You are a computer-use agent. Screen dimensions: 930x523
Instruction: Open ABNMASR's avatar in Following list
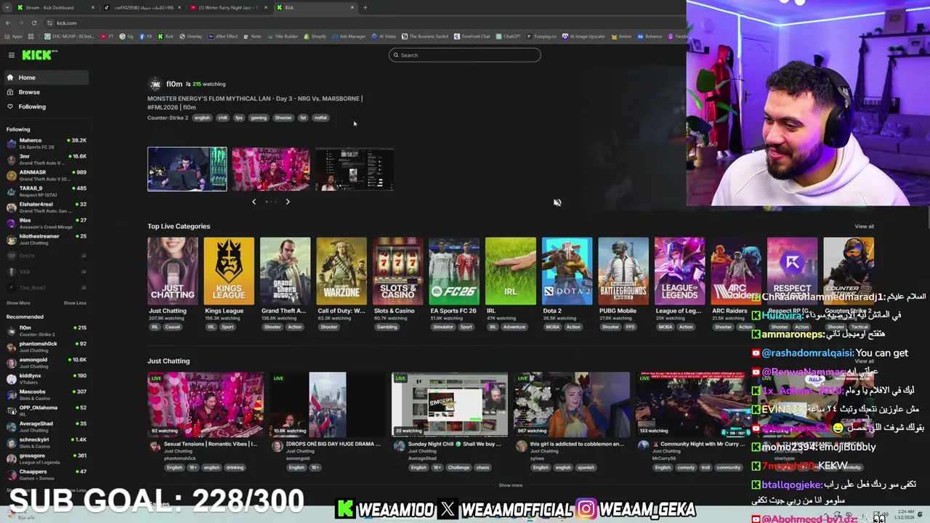point(11,175)
